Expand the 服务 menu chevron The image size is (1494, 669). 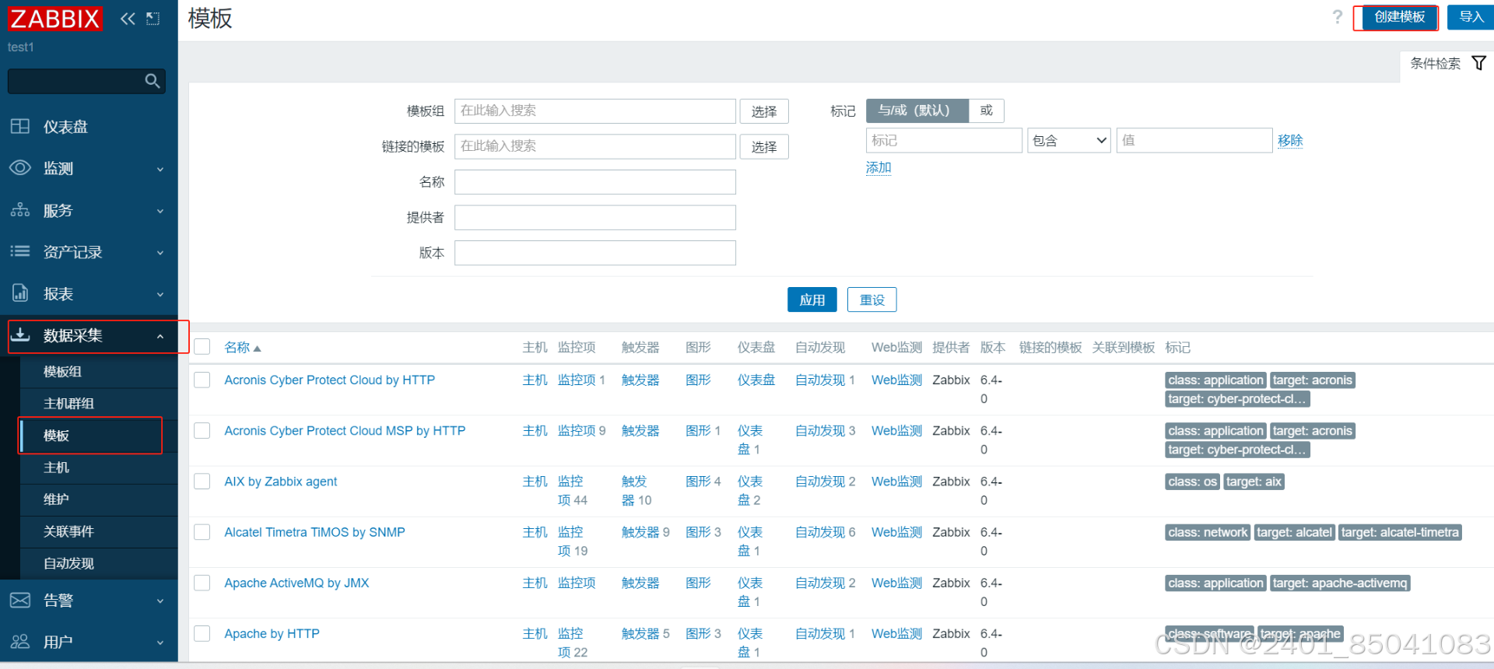pos(160,211)
